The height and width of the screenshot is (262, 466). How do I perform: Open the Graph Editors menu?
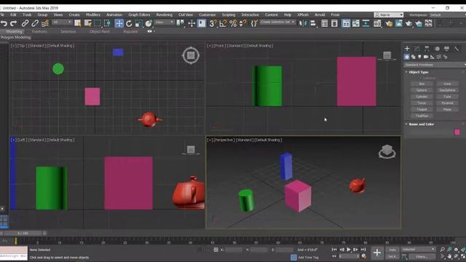click(x=139, y=15)
